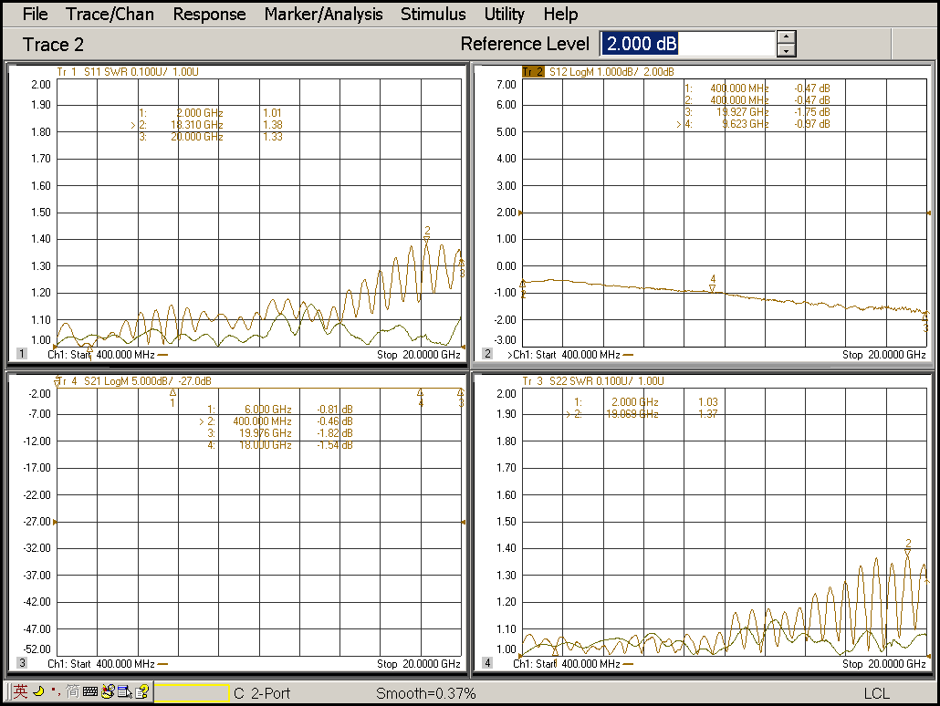Open the Marker/Analysis menu
The width and height of the screenshot is (940, 706).
[x=323, y=14]
